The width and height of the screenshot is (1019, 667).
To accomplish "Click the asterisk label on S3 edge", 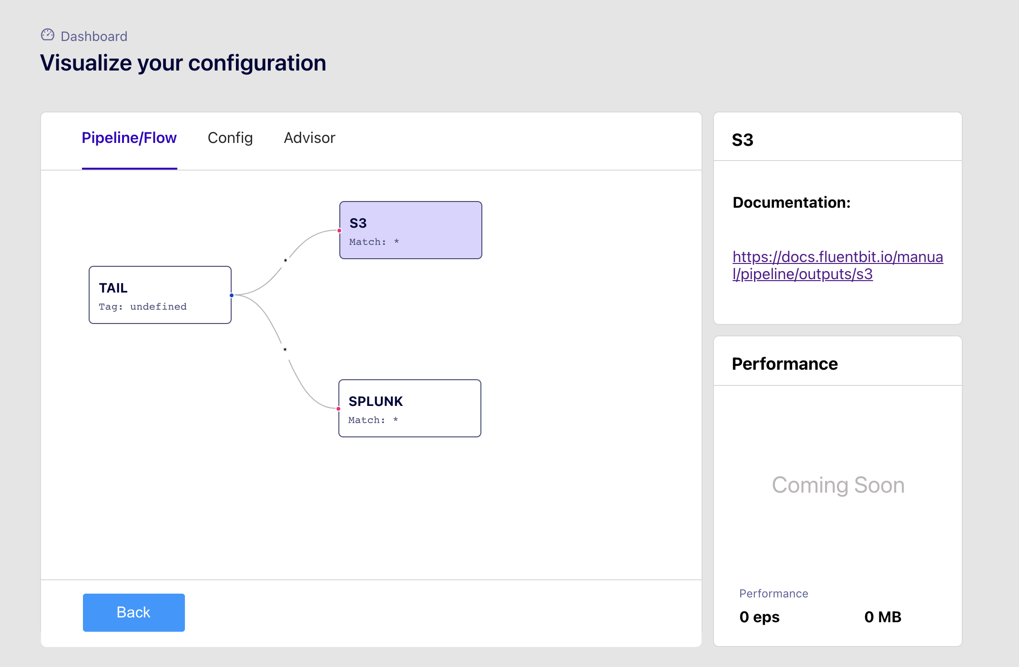I will tap(285, 261).
